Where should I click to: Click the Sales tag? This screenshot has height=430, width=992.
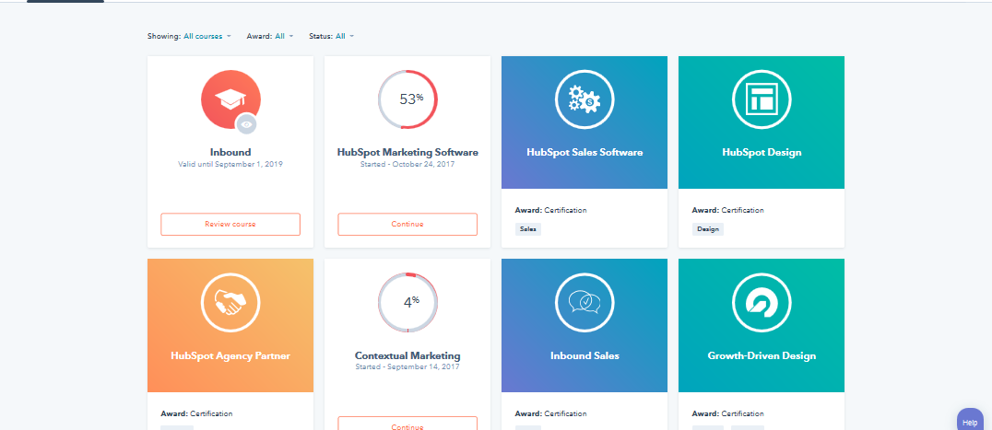point(527,229)
